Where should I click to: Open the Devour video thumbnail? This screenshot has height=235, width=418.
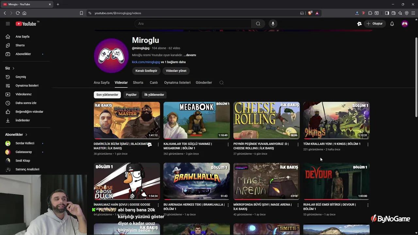pos(336,181)
